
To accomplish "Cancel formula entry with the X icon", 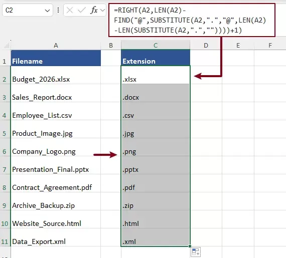I will tap(70, 11).
